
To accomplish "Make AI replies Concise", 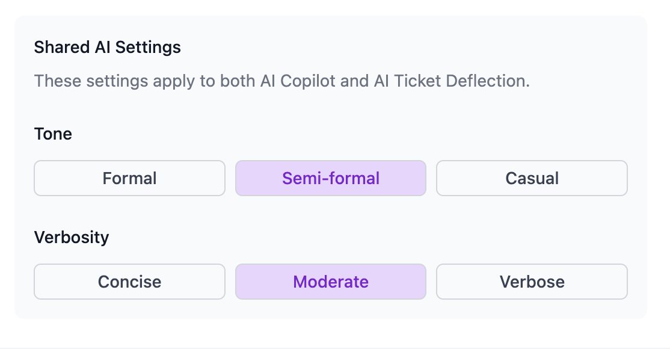I will pyautogui.click(x=129, y=282).
